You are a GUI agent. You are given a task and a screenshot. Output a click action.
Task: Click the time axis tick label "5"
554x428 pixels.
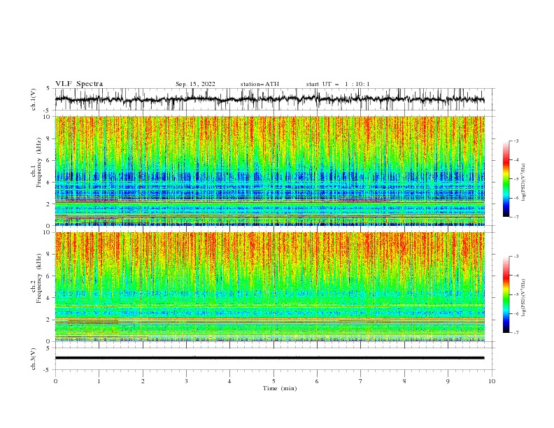[274, 381]
